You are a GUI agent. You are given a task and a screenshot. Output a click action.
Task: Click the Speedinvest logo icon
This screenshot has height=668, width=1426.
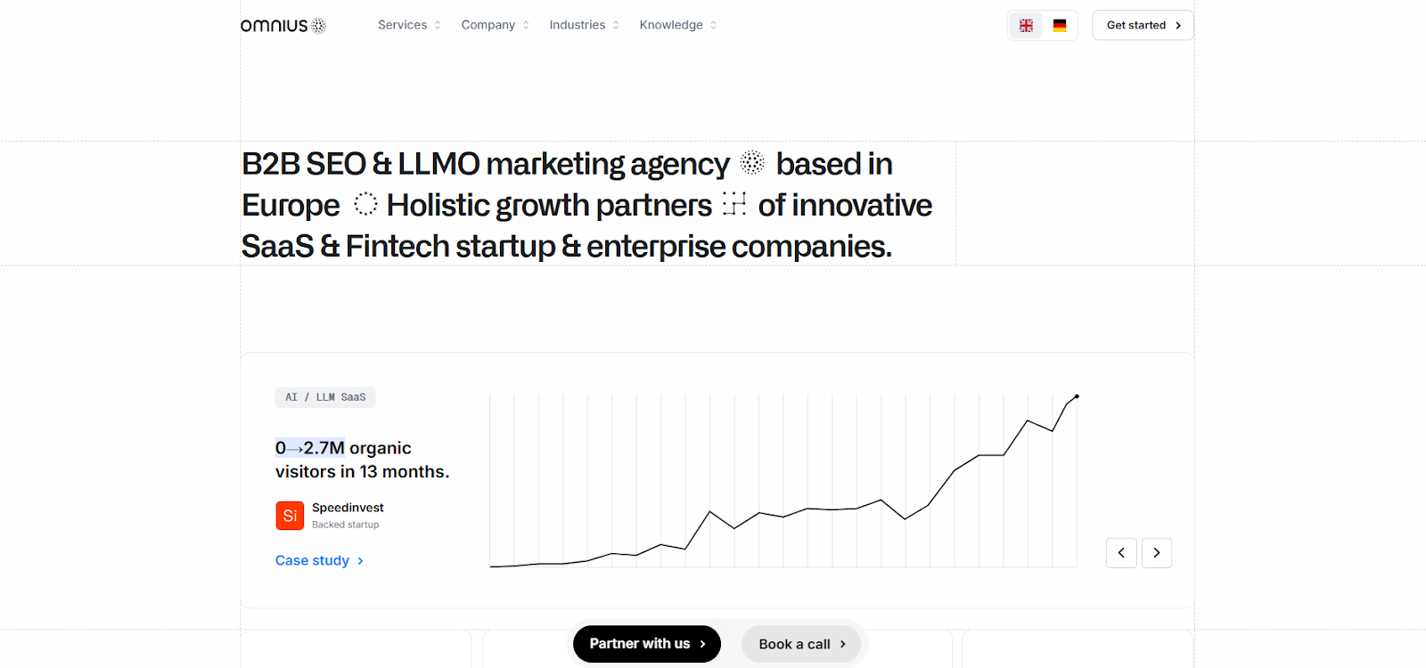coord(289,515)
